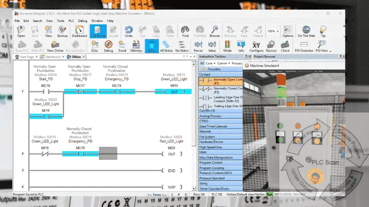Toggle Edit Mode toolbar button
Screen dimensions: 369x207
click(98, 31)
